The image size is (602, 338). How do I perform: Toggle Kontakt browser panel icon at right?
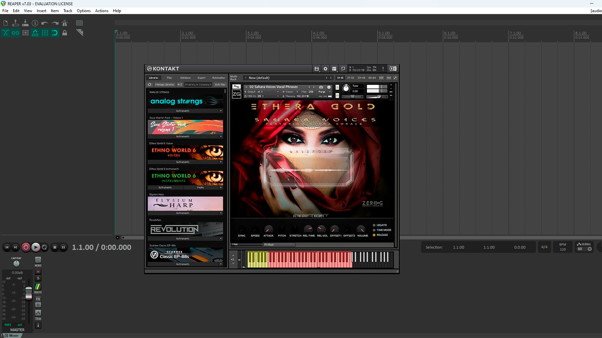pyautogui.click(x=393, y=69)
